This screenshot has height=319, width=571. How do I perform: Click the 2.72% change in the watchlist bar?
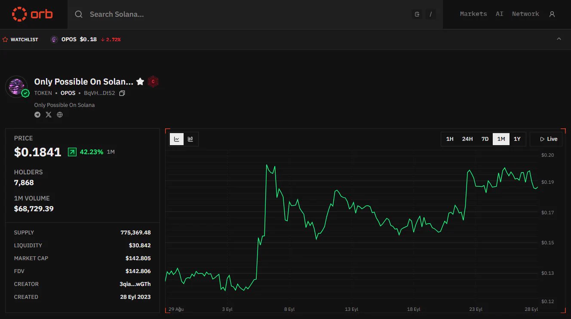click(x=111, y=39)
